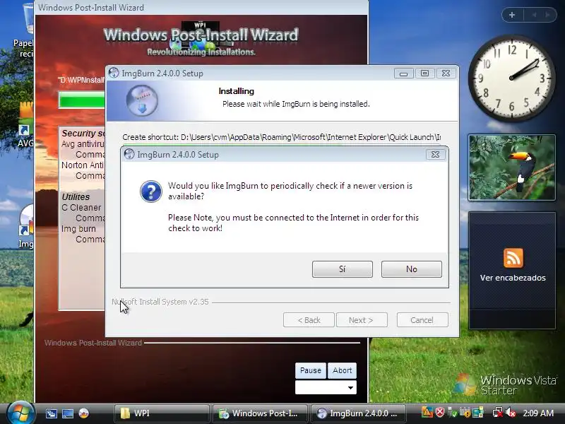Launch ImgBurn from the quick launch bar

(83, 413)
